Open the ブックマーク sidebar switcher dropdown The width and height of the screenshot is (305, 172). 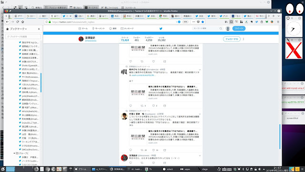(x=18, y=29)
